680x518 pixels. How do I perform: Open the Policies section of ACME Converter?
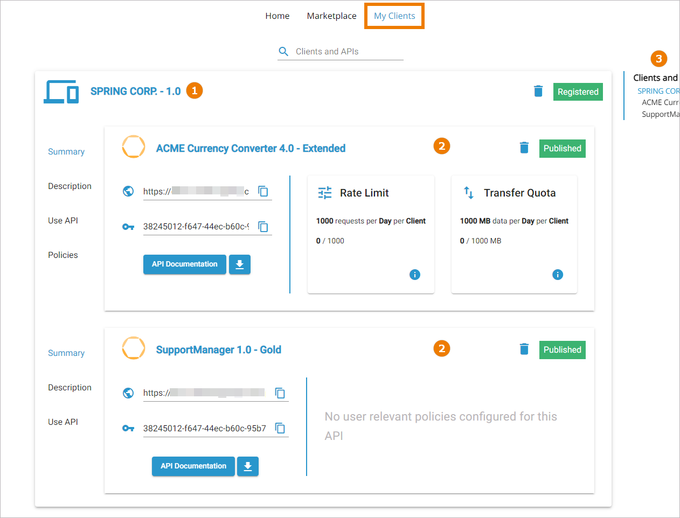(63, 255)
